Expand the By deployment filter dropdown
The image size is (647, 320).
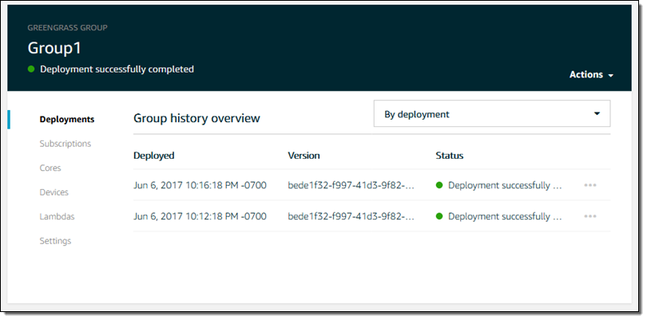[491, 114]
